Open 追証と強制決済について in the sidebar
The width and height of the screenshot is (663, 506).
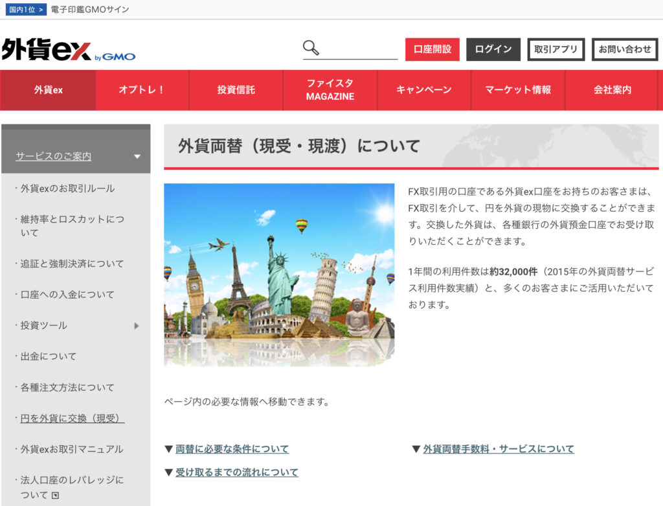pos(72,264)
